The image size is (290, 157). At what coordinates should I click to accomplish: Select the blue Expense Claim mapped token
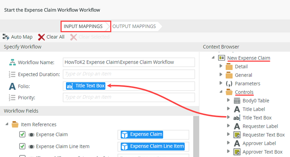(142, 134)
